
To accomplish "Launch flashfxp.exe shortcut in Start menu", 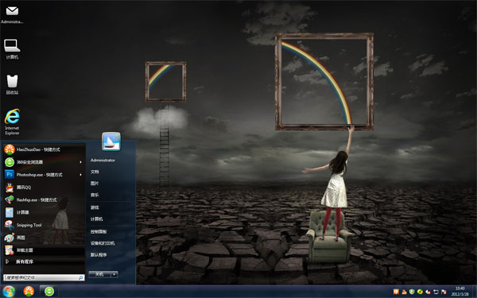I will point(44,199).
